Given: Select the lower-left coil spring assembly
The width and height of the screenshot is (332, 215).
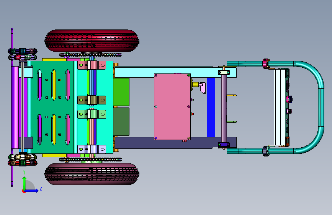Looking at the screenshot, I should tap(23, 160).
